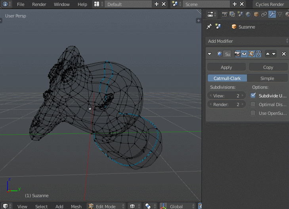Select the Modifiers wrench tab
289x209 pixels.
(272, 14)
